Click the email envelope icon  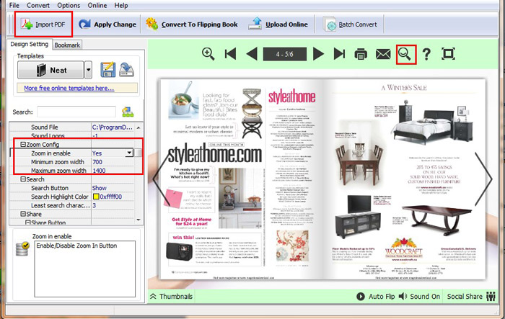coord(383,54)
